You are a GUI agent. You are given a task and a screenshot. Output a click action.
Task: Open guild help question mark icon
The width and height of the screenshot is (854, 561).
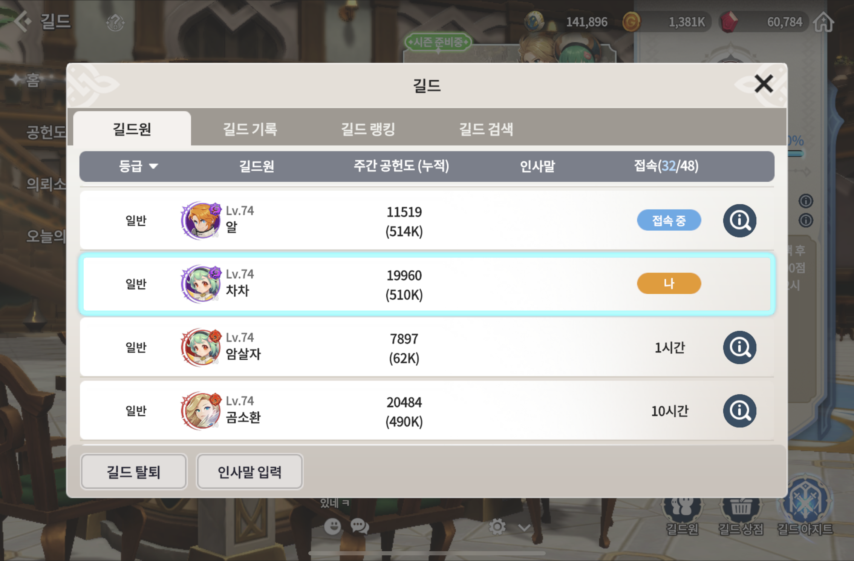pos(115,22)
